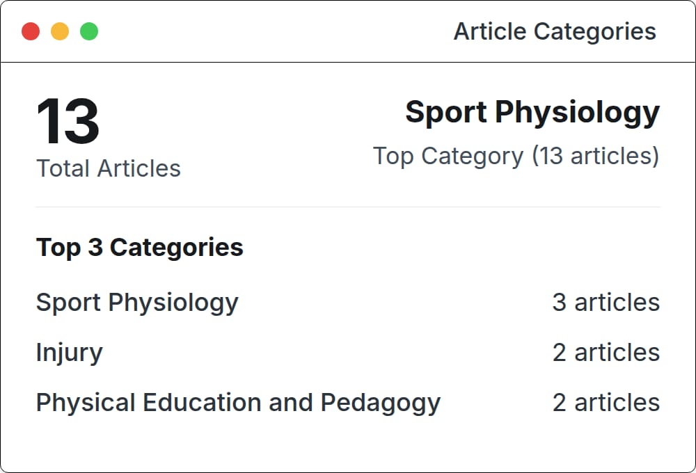Click the bold Sport Physiology heading
Image resolution: width=696 pixels, height=473 pixels.
(x=532, y=113)
